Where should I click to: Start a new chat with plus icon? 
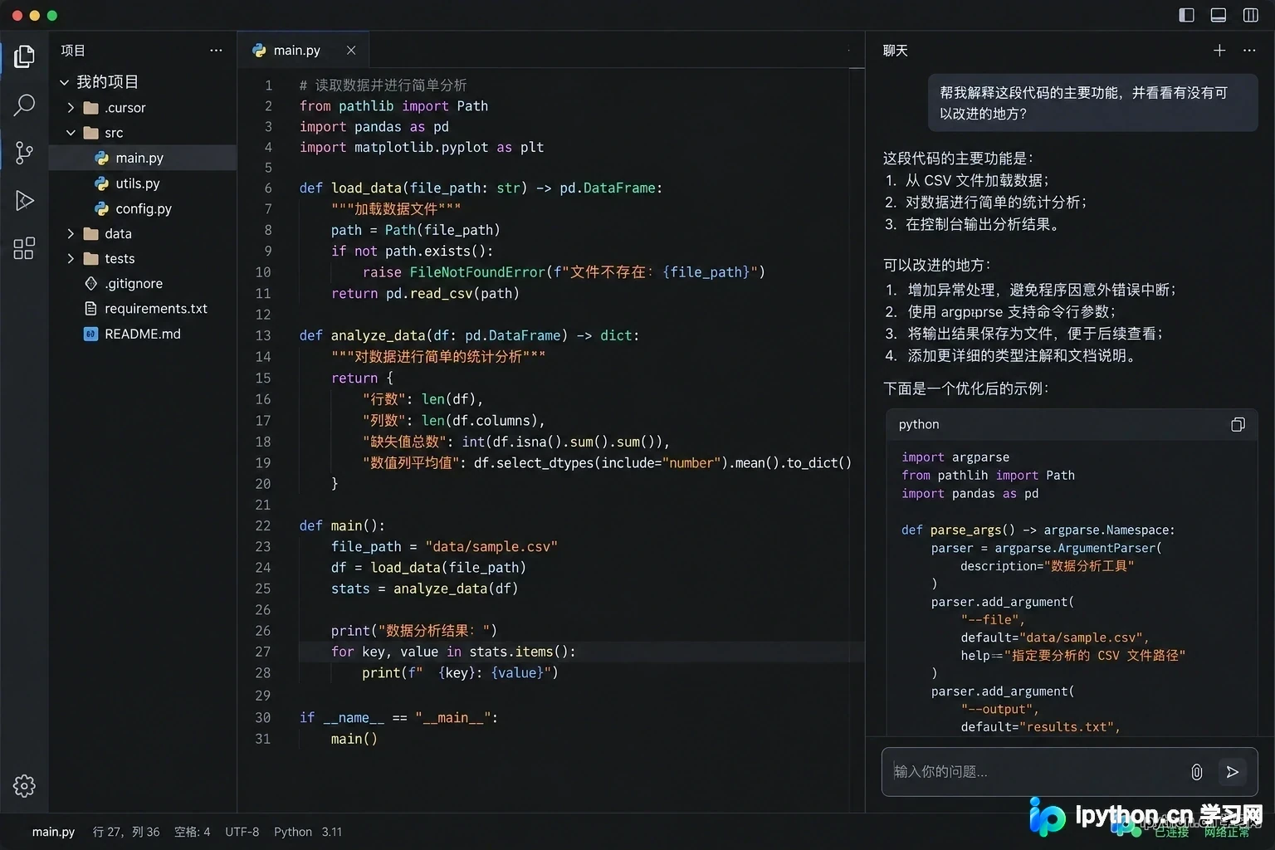click(x=1219, y=51)
